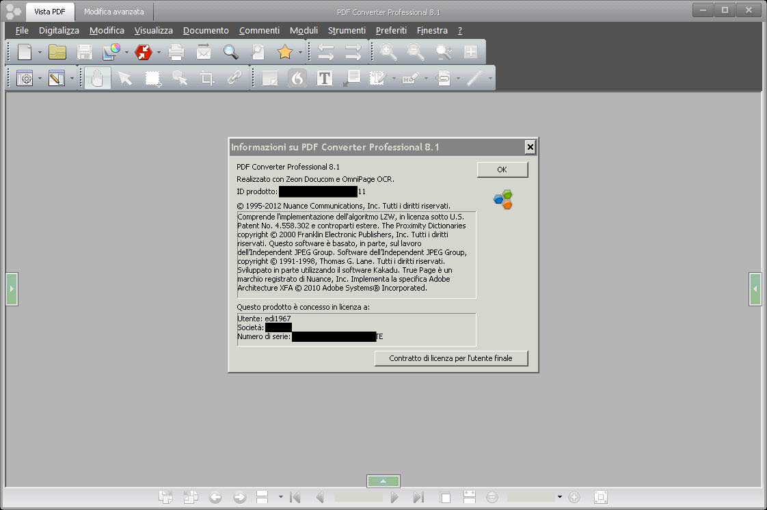Go to last page button

coord(418,497)
